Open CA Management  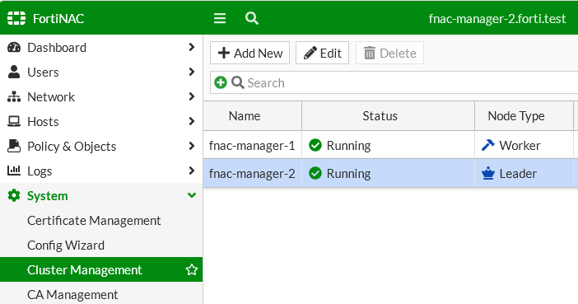coord(101,294)
